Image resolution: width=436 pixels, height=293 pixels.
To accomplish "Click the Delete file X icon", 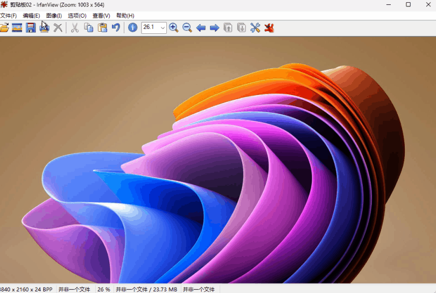I will pos(58,28).
